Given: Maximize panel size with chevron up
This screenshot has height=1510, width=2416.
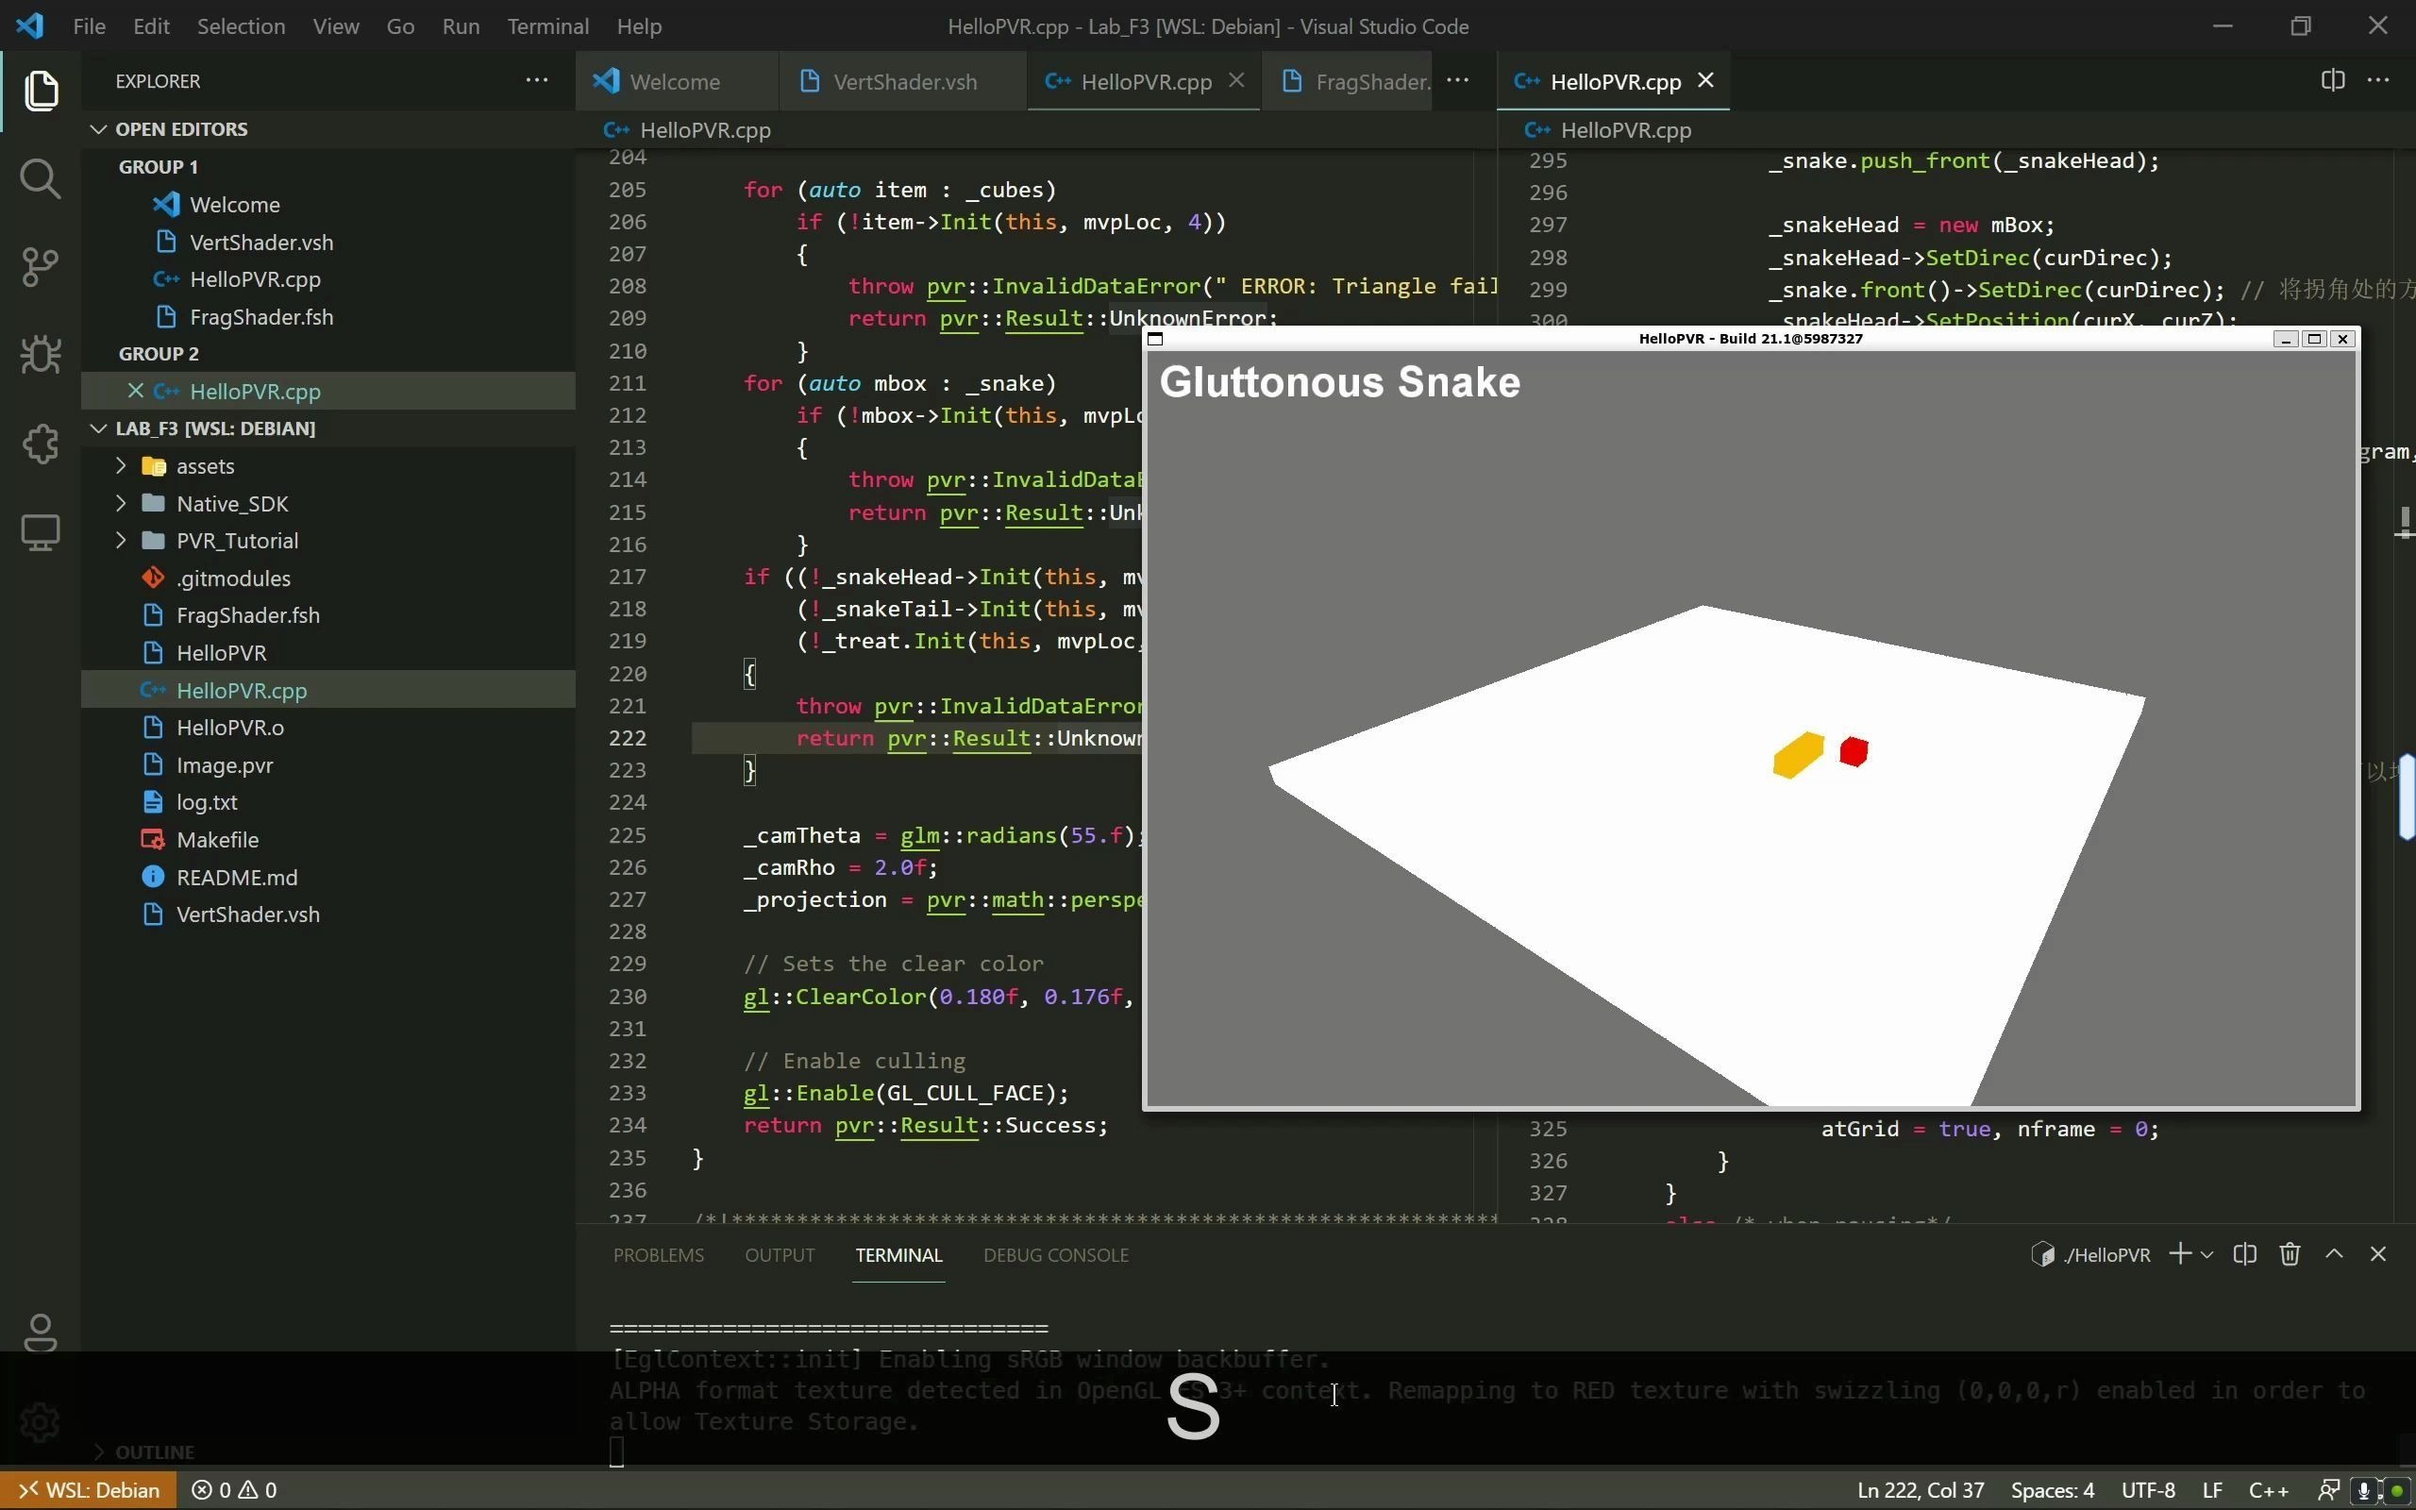Looking at the screenshot, I should click(x=2334, y=1254).
